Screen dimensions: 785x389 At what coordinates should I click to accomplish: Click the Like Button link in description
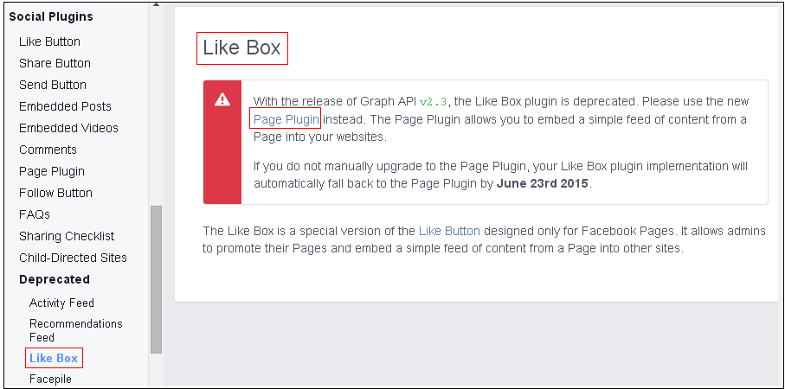point(449,231)
